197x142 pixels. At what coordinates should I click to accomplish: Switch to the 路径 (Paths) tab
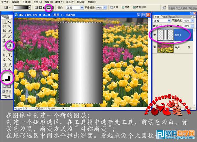173,17
